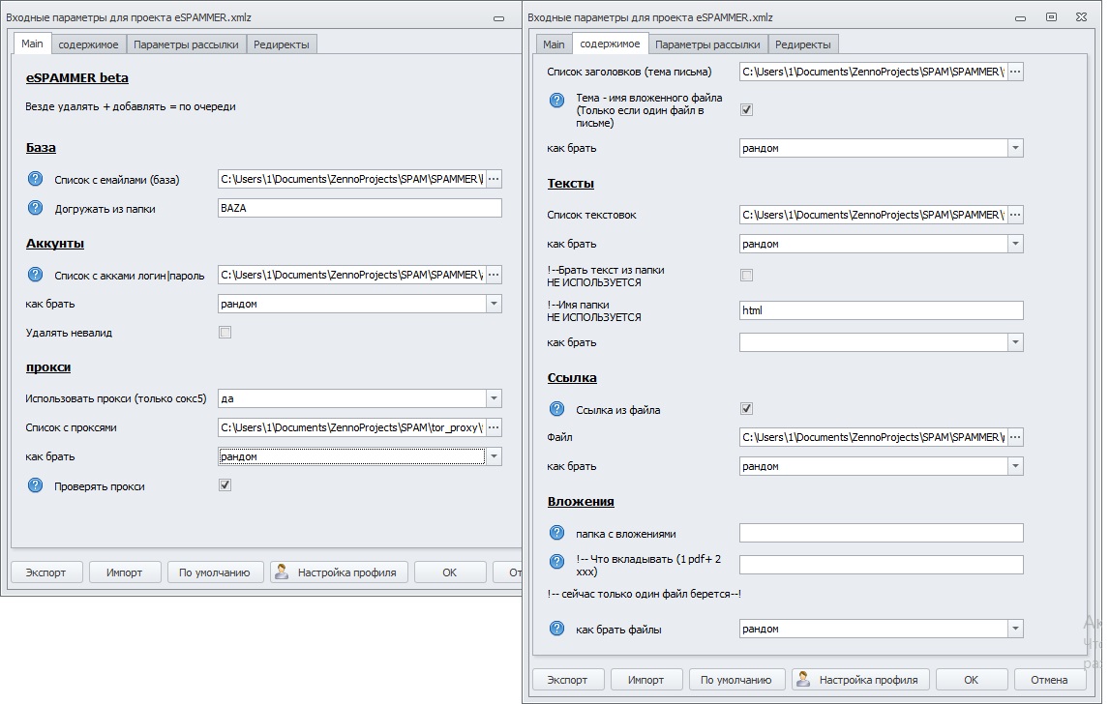This screenshot has height=704, width=1110.
Task: Click Что вкладывать (1 pdf+ 2 xxx) input field
Action: click(882, 565)
